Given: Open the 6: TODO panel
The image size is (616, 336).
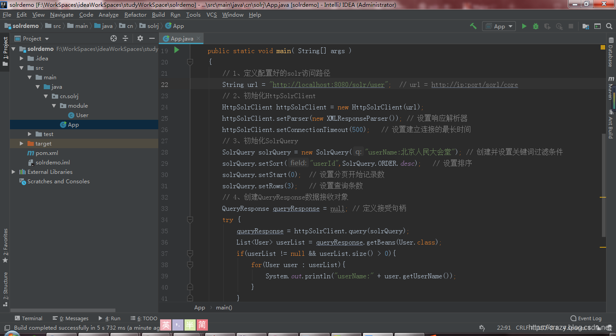Looking at the screenshot, I should point(143,318).
